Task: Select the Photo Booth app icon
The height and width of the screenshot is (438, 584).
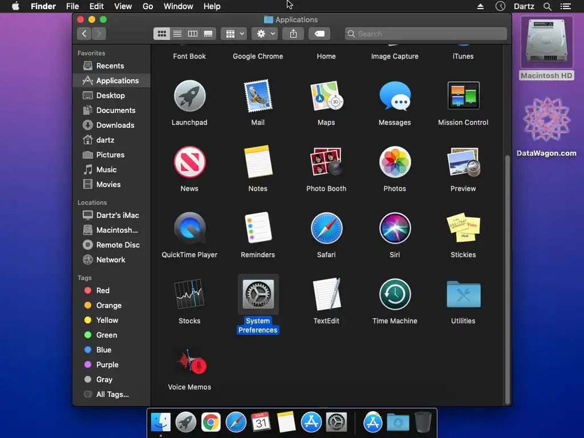Action: 326,162
